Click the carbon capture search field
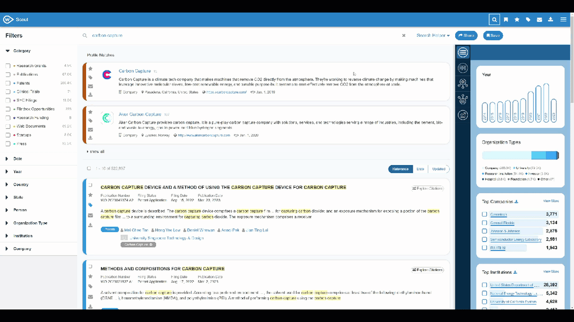The height and width of the screenshot is (322, 574). click(x=230, y=36)
